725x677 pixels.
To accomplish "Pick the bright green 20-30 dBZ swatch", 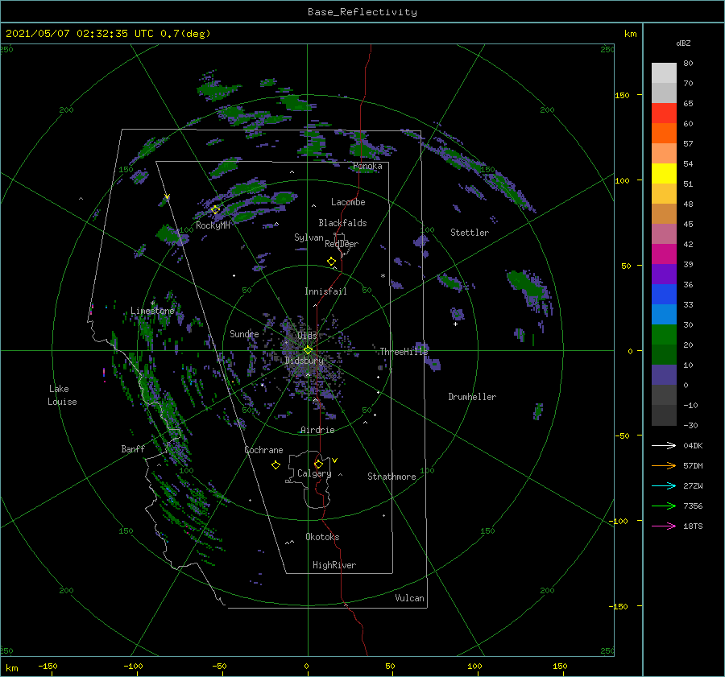I will (x=664, y=335).
